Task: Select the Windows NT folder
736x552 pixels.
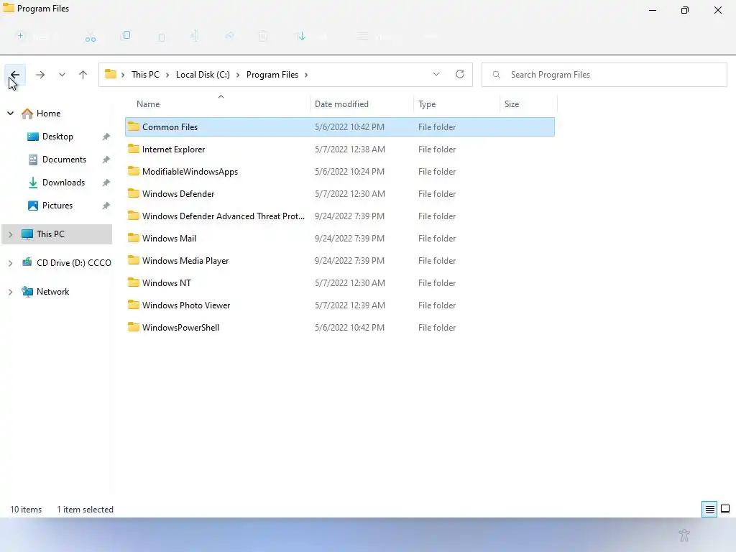Action: coord(340,283)
